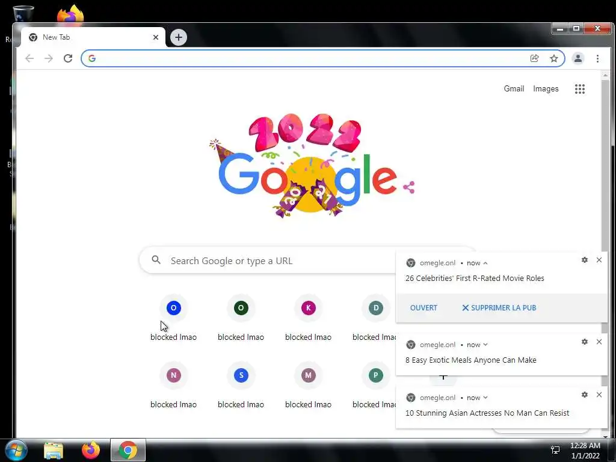Click the network icon in system tray

coord(555,450)
